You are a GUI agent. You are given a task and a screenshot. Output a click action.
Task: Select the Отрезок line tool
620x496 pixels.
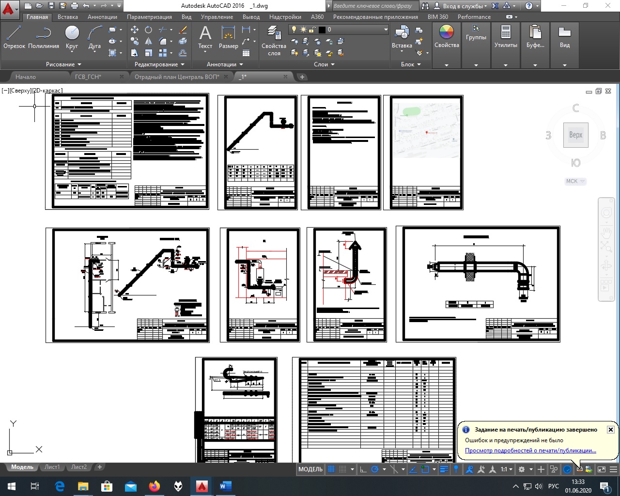14,37
